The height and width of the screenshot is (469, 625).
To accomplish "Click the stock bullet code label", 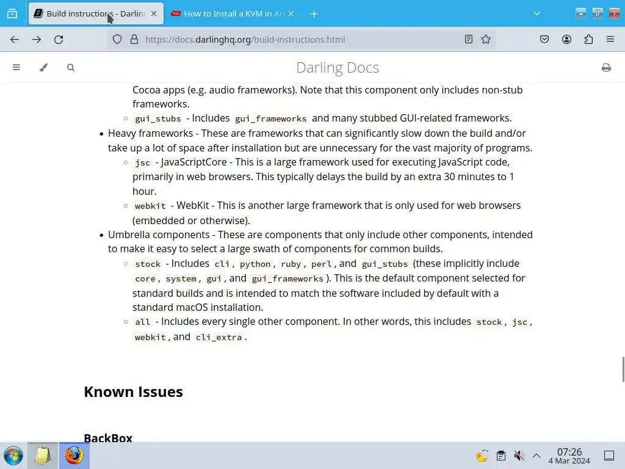I will tap(148, 264).
